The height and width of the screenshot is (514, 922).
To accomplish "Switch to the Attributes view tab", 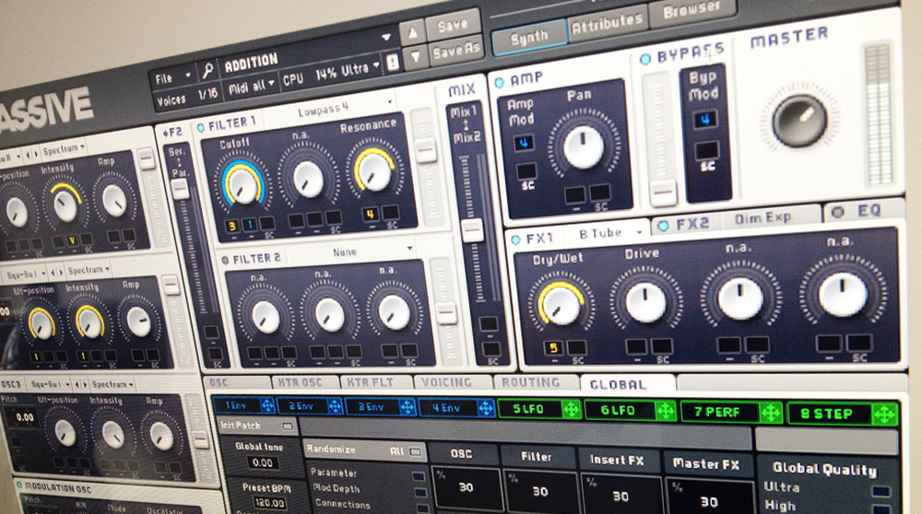I will click(x=608, y=24).
